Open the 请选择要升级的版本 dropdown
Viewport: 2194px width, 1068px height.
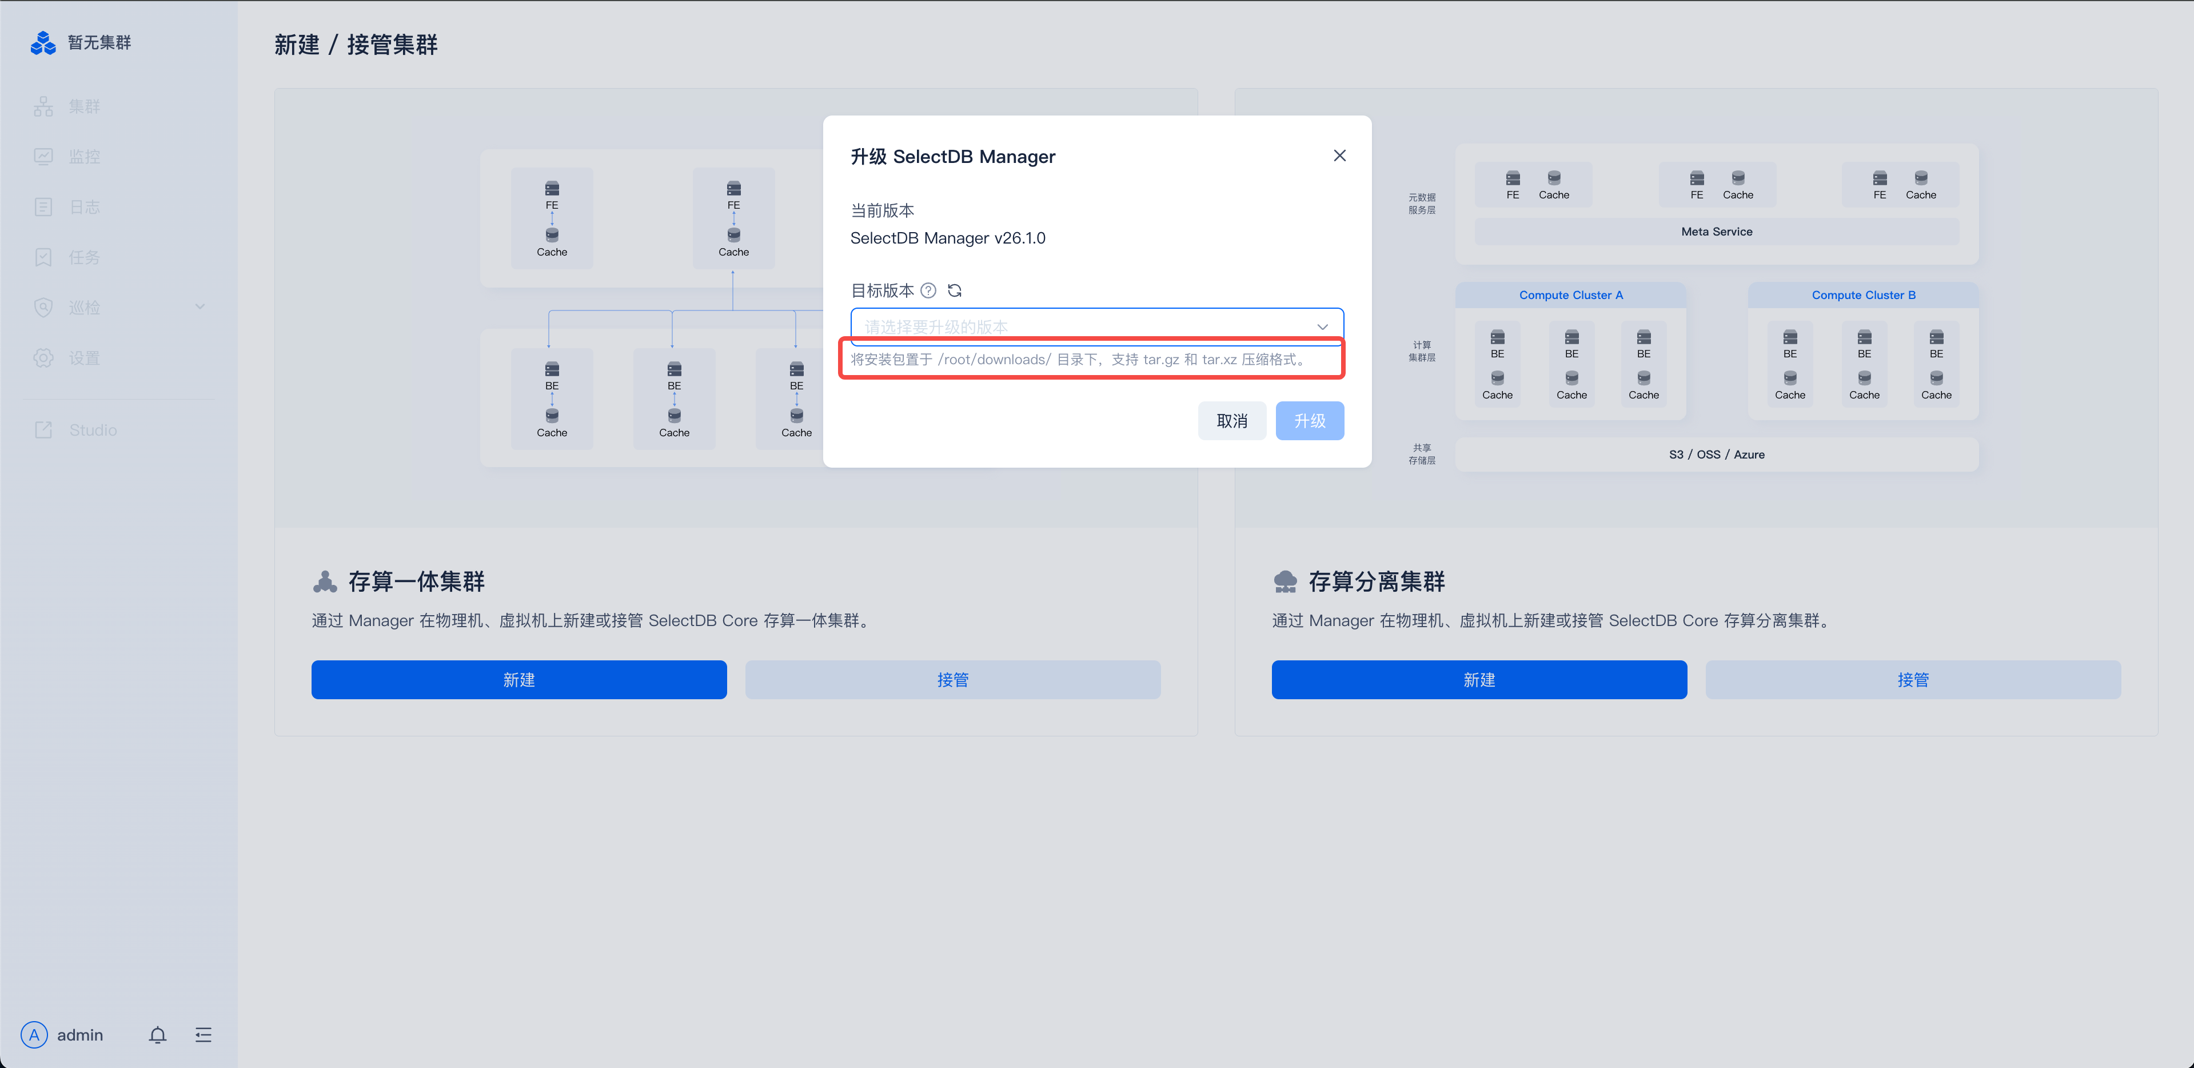point(1097,326)
